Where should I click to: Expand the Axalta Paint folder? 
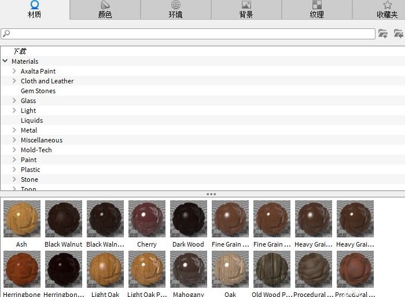(x=14, y=71)
